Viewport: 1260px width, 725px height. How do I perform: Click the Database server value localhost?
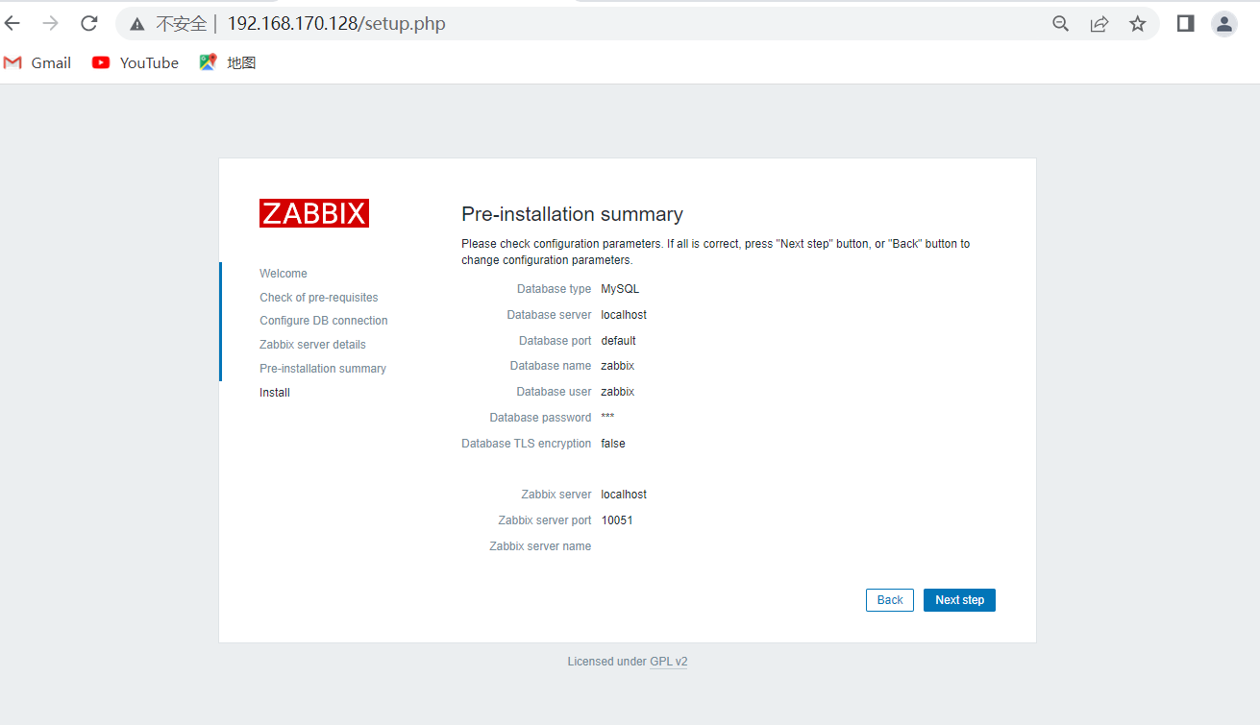(x=624, y=315)
